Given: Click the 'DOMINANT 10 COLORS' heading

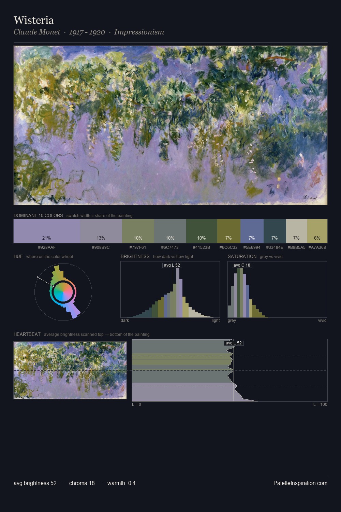Looking at the screenshot, I should pyautogui.click(x=38, y=215).
